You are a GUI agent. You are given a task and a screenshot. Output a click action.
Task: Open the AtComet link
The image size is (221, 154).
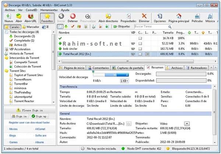tap(40, 129)
